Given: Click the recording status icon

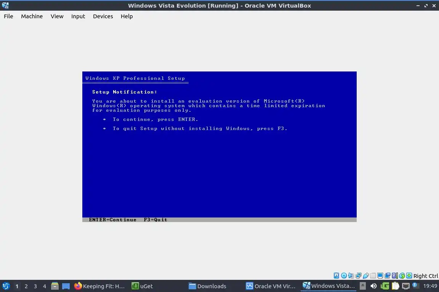Looking at the screenshot, I should [x=387, y=276].
